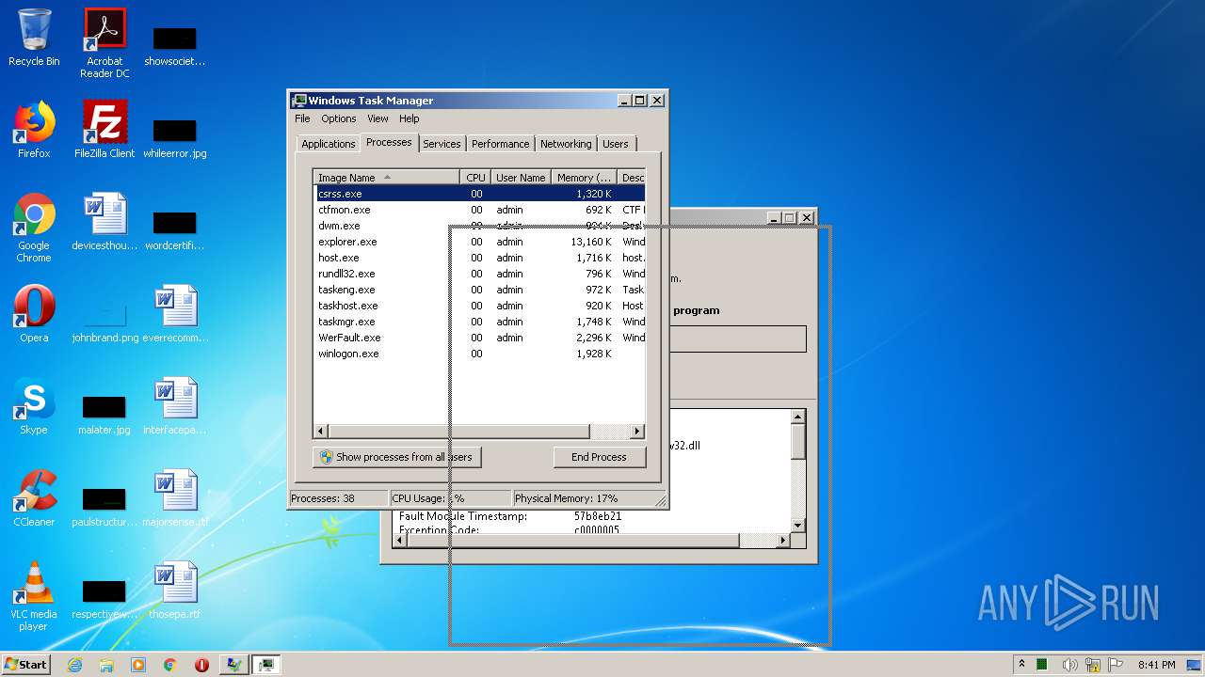Click End Process button
Screen dimensions: 1205x677
click(x=599, y=457)
